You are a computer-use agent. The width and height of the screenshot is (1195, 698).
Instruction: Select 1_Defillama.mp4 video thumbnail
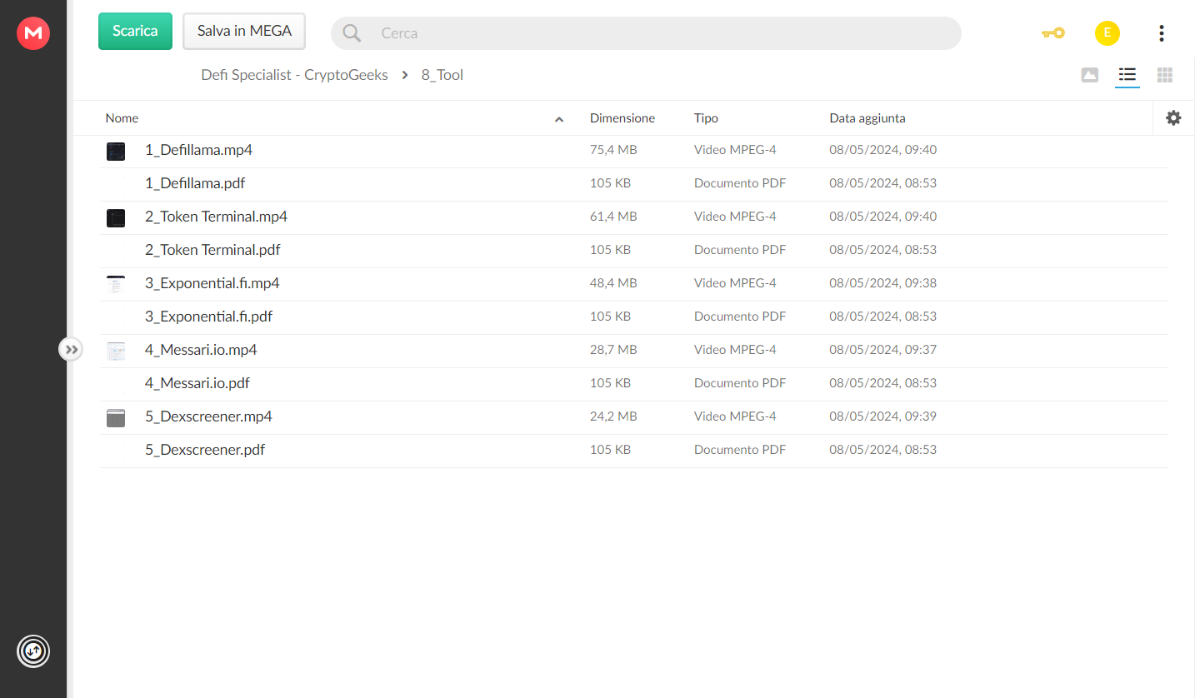[x=116, y=151]
